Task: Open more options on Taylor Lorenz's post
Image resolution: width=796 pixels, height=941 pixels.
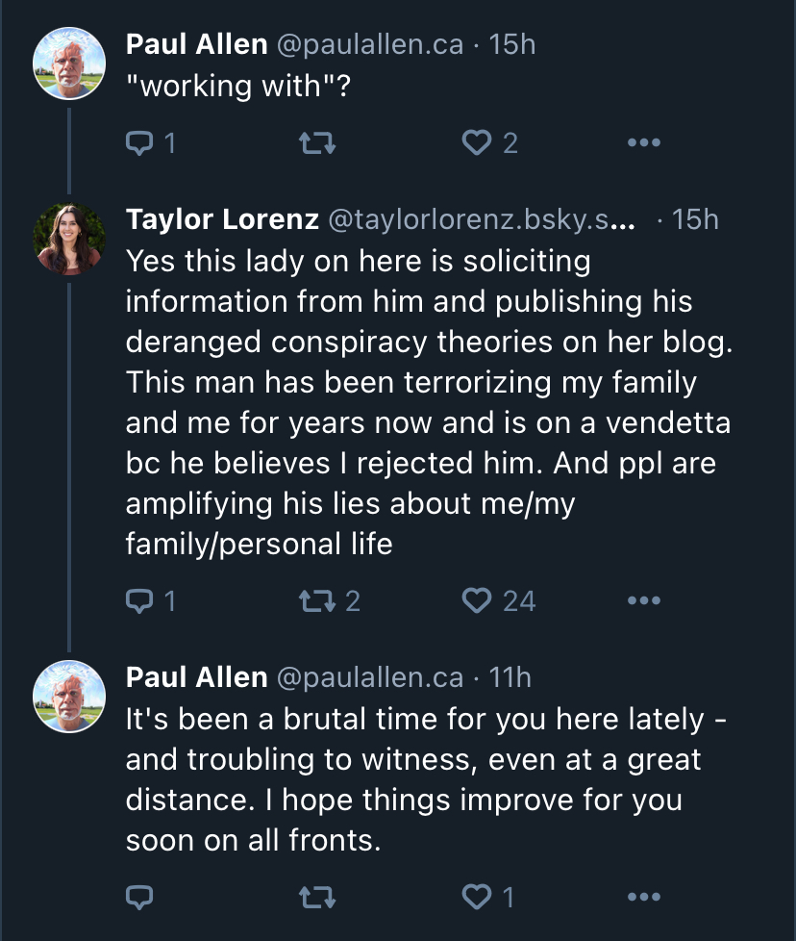Action: pyautogui.click(x=644, y=600)
